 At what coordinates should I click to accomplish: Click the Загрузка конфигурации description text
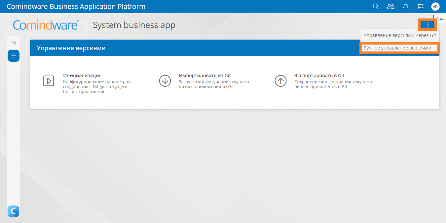point(214,84)
